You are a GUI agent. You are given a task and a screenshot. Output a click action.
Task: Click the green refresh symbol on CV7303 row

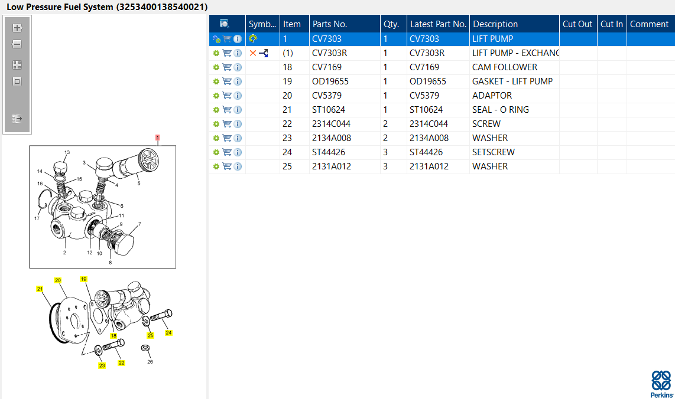[x=253, y=39]
